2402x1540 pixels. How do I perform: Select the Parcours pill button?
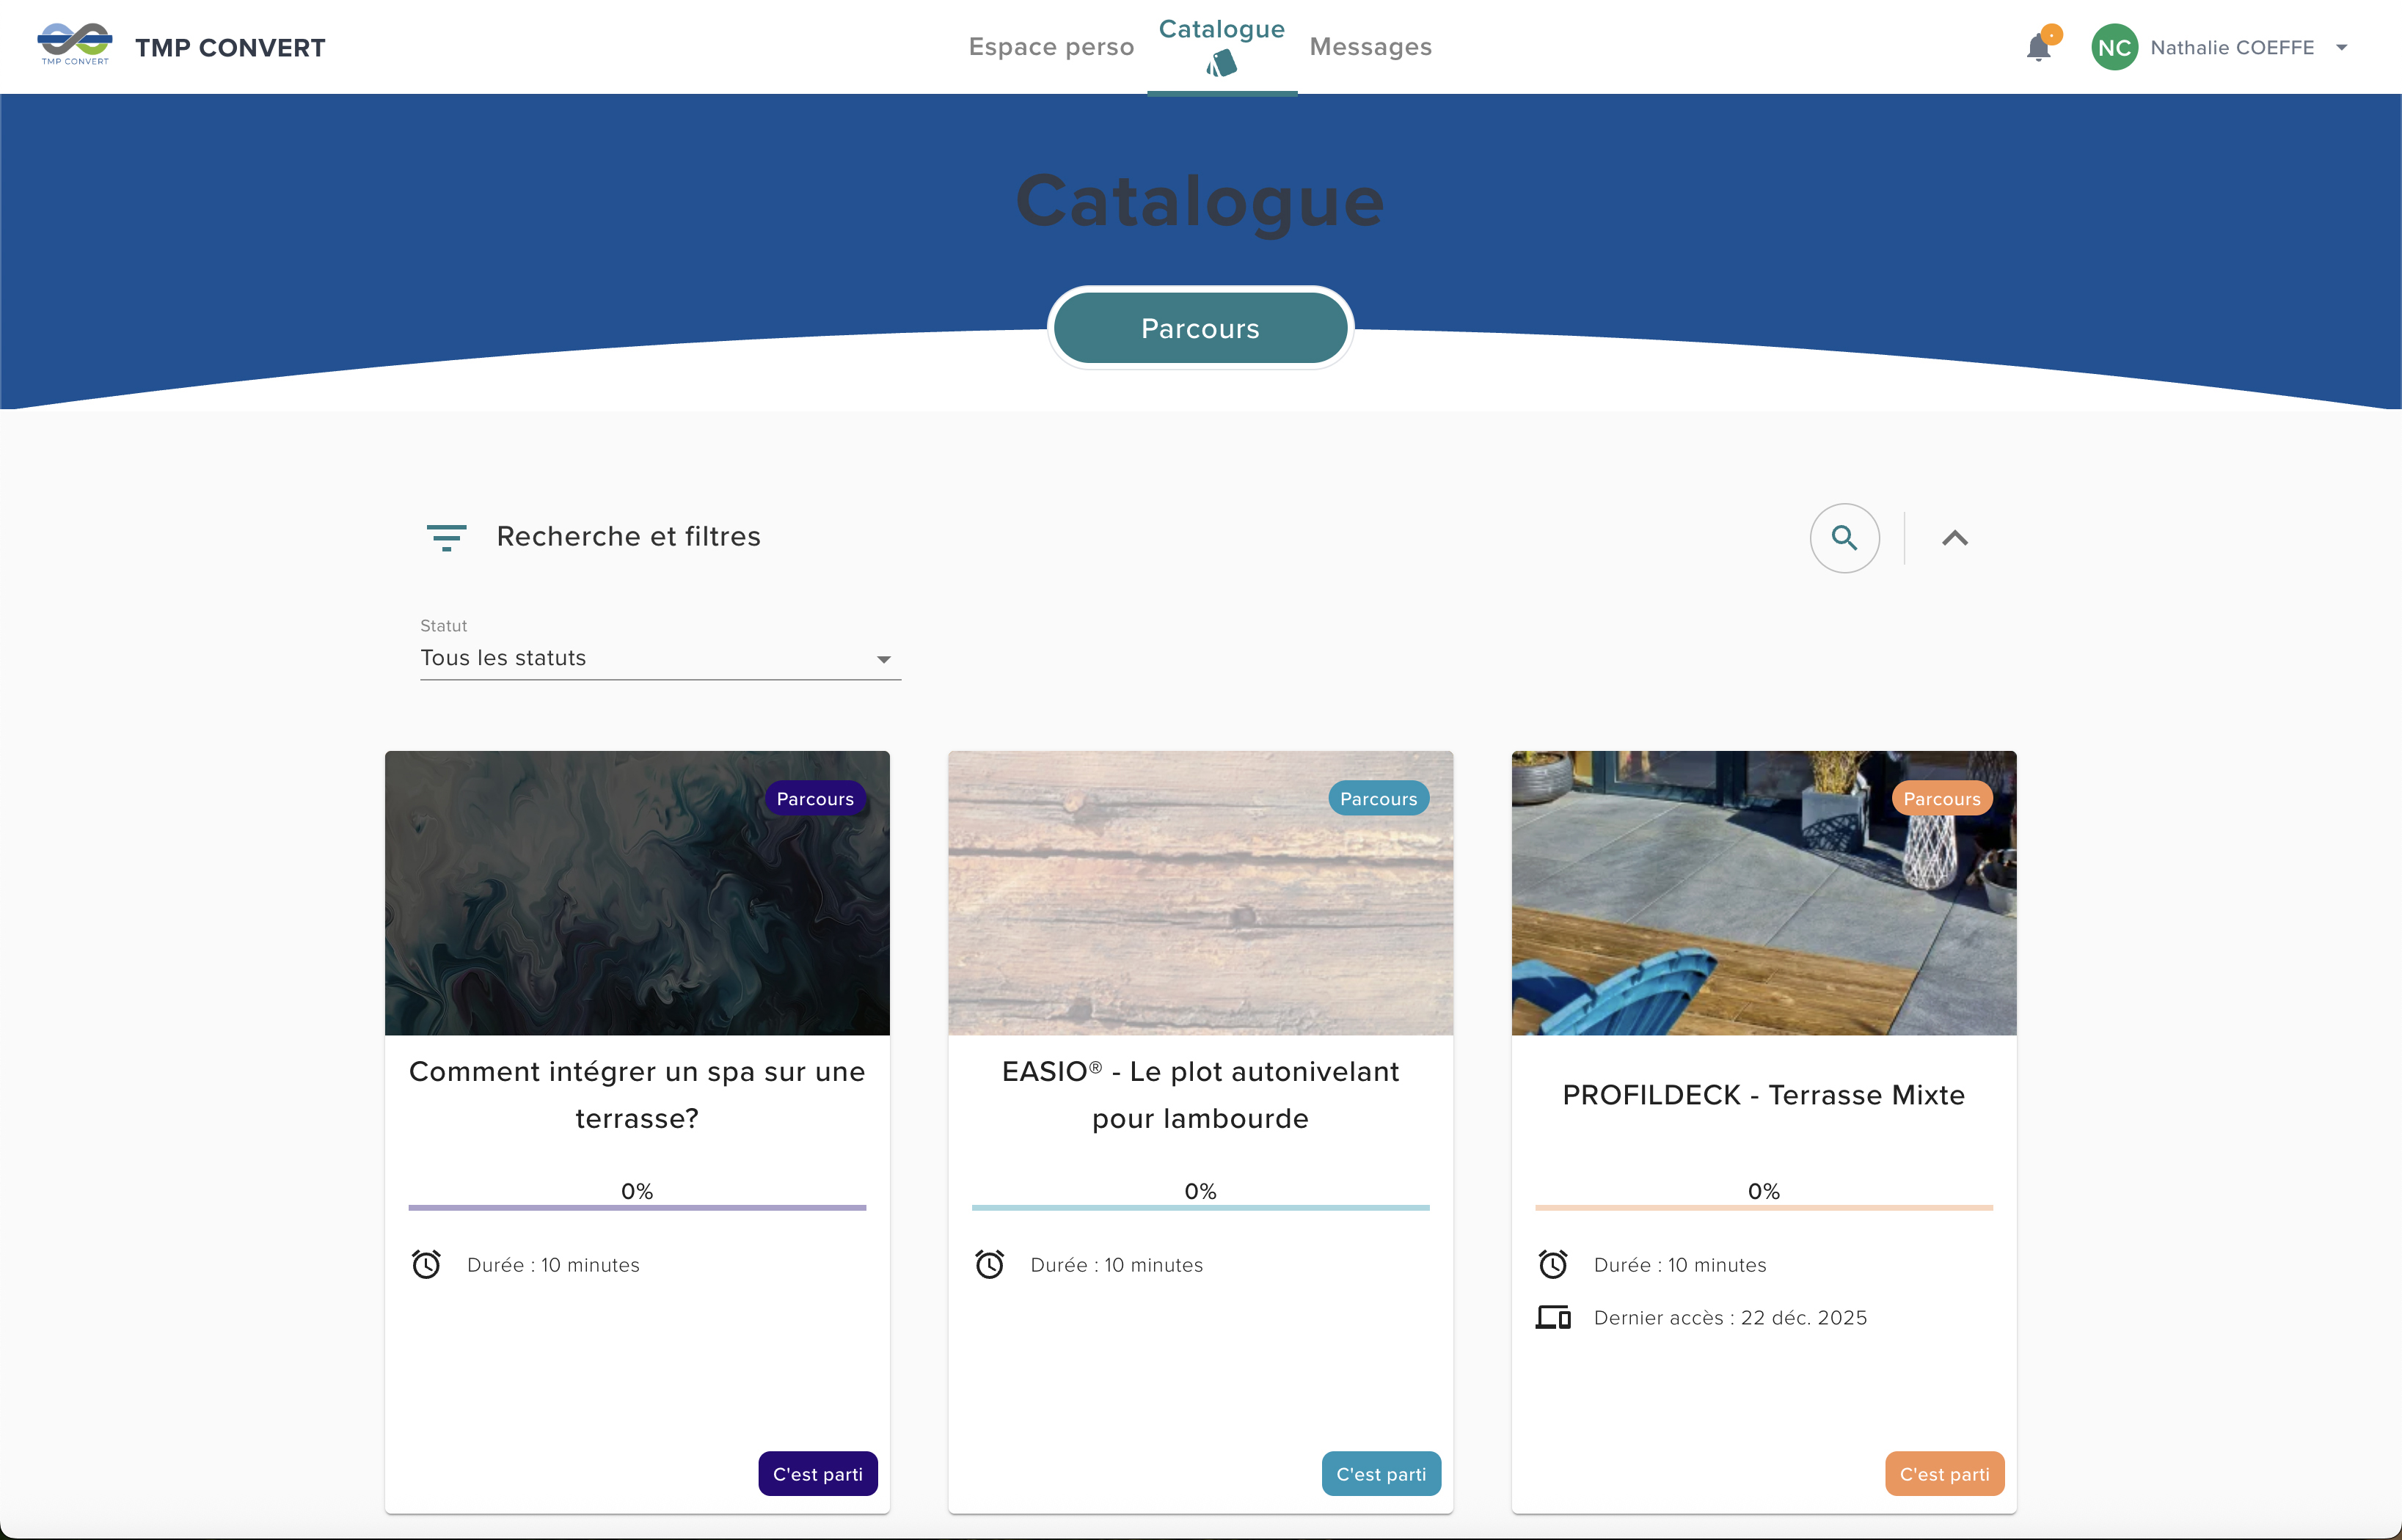point(1200,328)
